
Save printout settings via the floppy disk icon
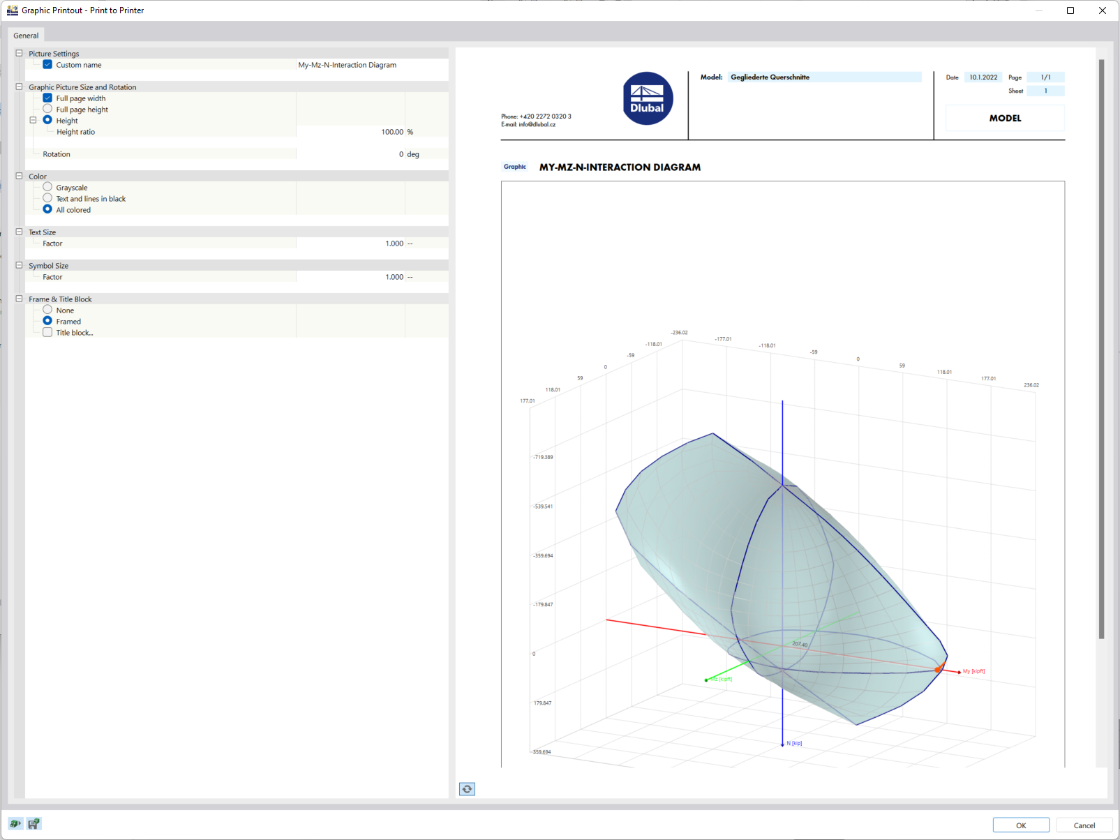(33, 824)
